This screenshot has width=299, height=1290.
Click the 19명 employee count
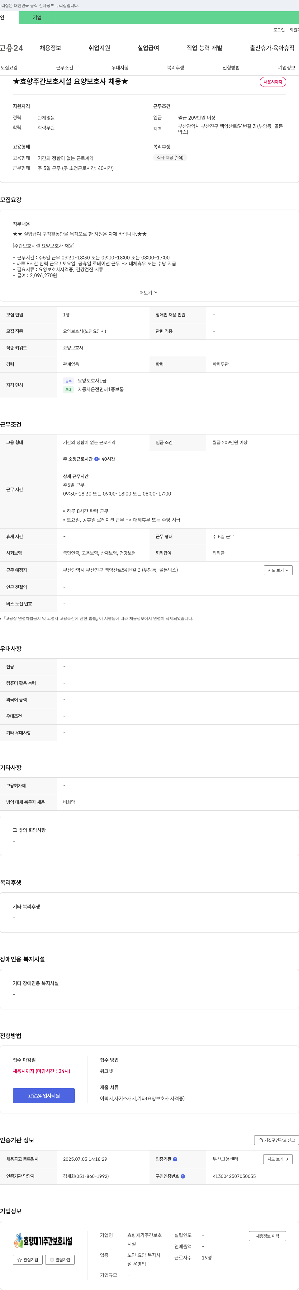(207, 1258)
